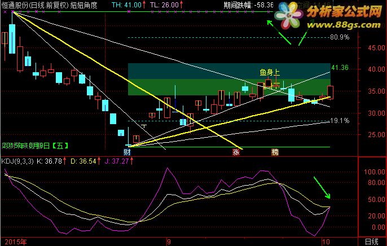The image size is (387, 246).
Task: Click the 25.00 price axis label
Action: (x=376, y=135)
